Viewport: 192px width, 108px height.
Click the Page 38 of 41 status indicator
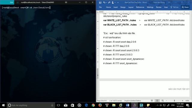click(102, 101)
